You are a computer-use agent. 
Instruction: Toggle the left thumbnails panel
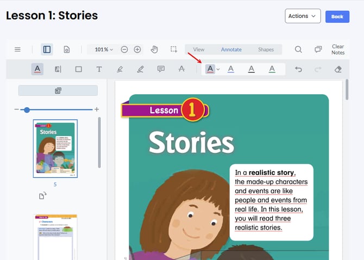click(47, 49)
